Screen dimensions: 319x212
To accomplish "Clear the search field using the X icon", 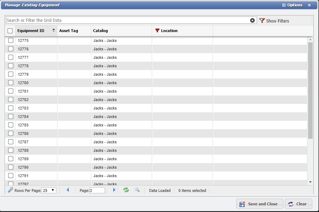I will tap(252, 20).
